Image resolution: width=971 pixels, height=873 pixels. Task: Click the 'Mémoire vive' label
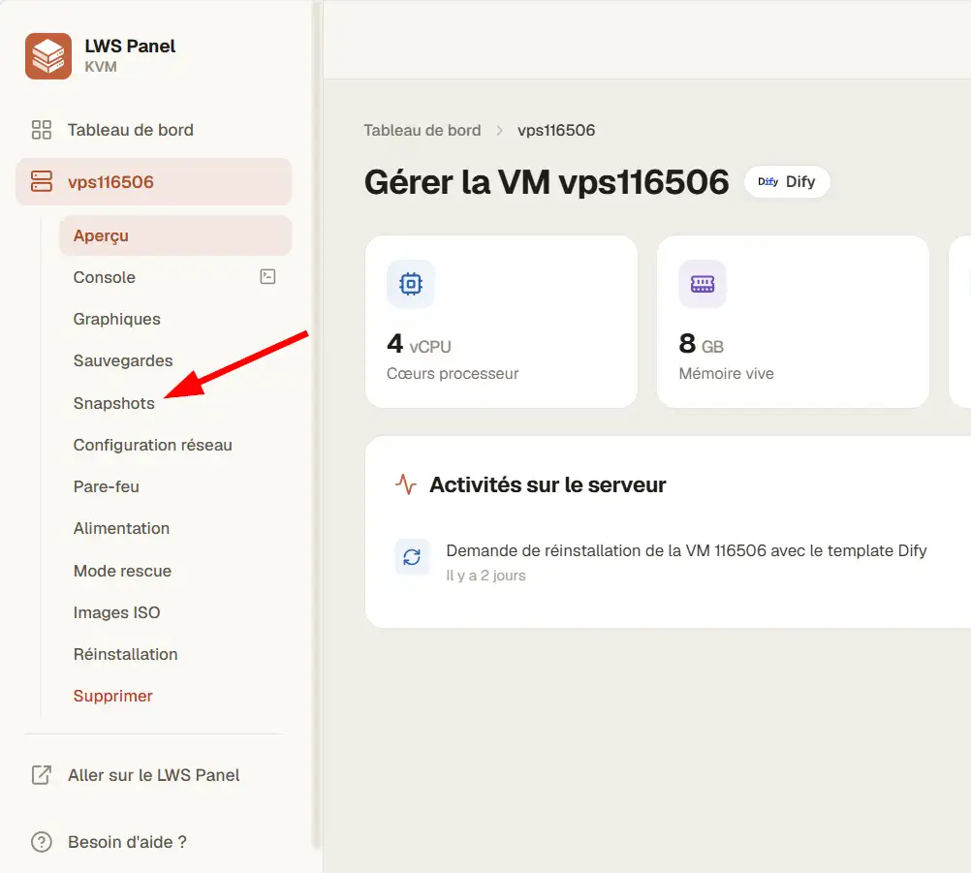point(726,373)
